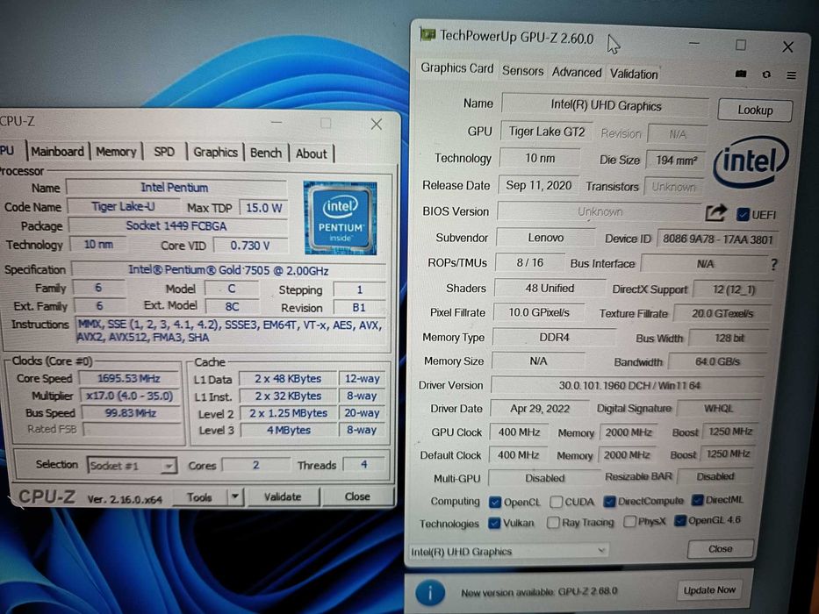Viewport: 819px width, 614px height.
Task: Open the Intel(R) UHD Graphics GPU selector
Action: point(507,552)
